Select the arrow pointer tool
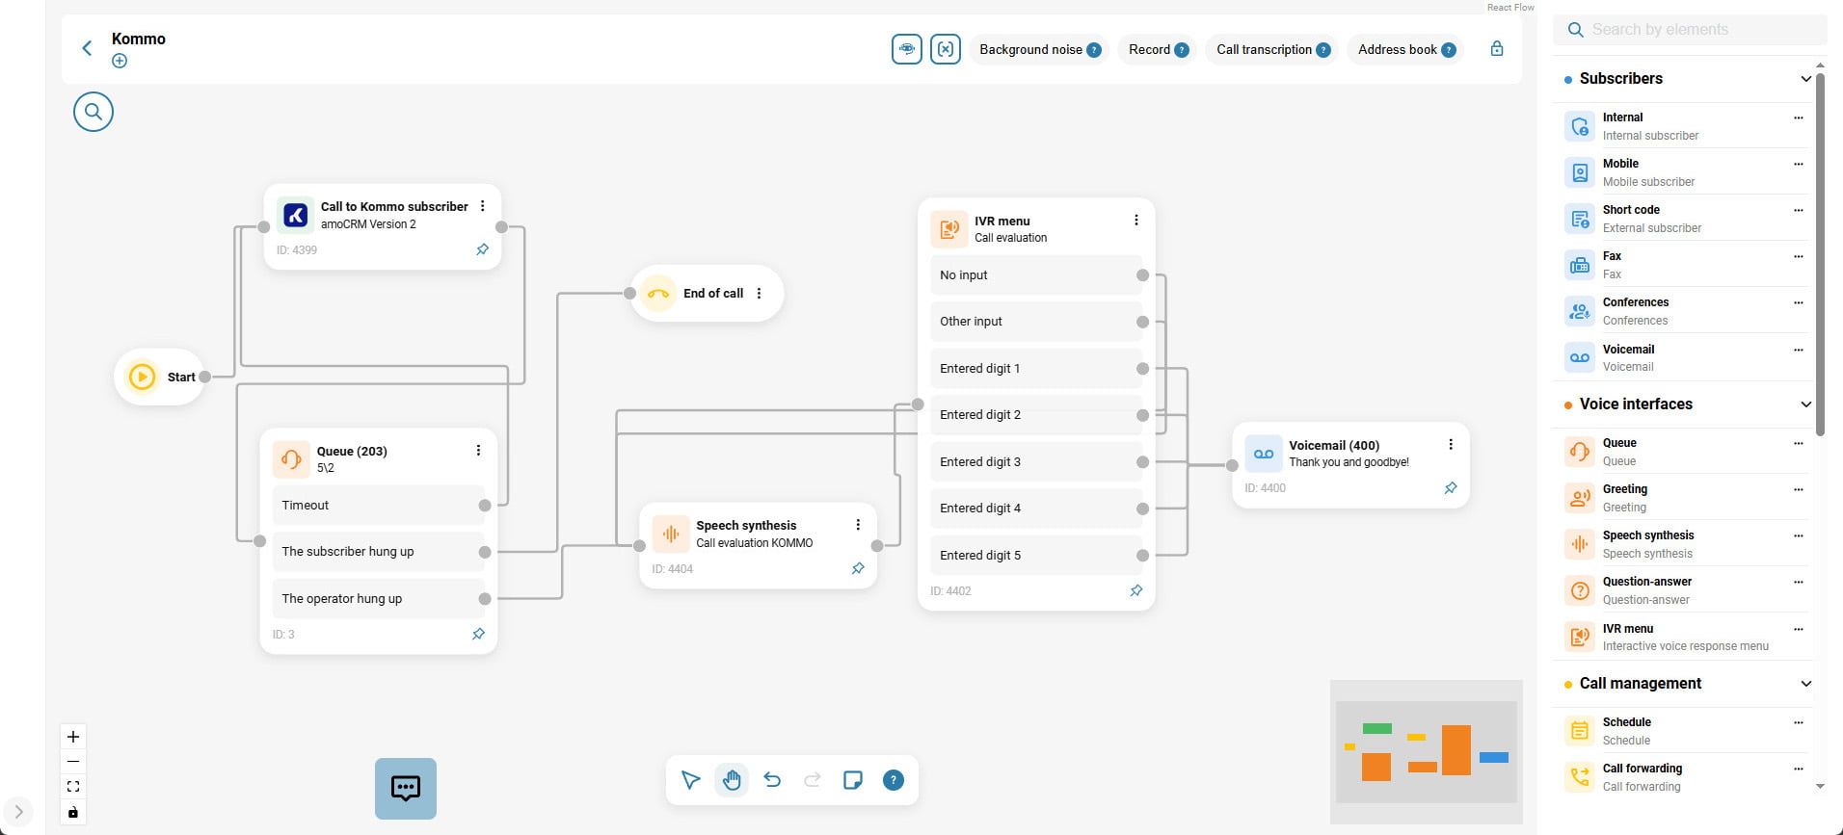This screenshot has width=1843, height=835. (x=690, y=780)
